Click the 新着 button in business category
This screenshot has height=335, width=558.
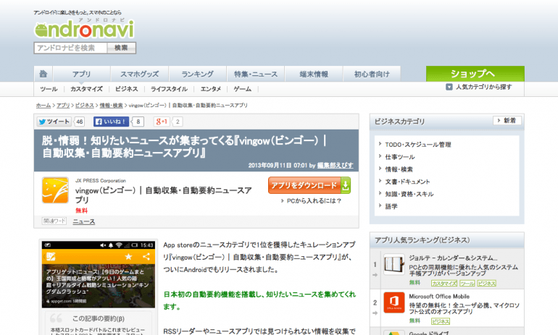pyautogui.click(x=507, y=120)
